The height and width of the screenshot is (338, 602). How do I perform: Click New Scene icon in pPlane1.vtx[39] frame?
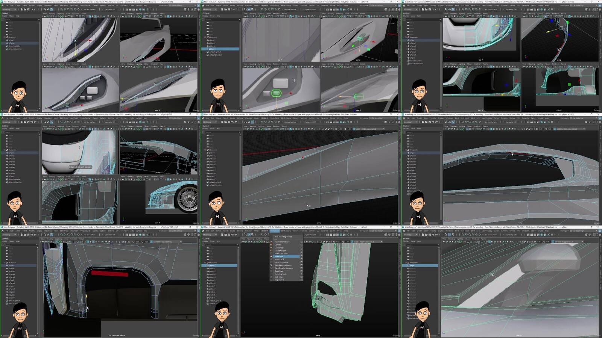point(21,9)
